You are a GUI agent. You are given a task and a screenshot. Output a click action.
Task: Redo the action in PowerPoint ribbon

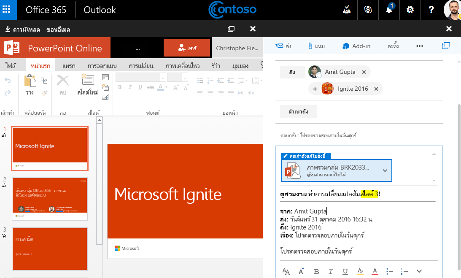tap(8, 93)
